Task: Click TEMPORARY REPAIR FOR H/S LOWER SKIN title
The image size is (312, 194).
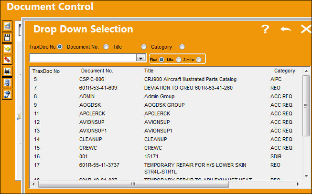Action: [x=195, y=168]
